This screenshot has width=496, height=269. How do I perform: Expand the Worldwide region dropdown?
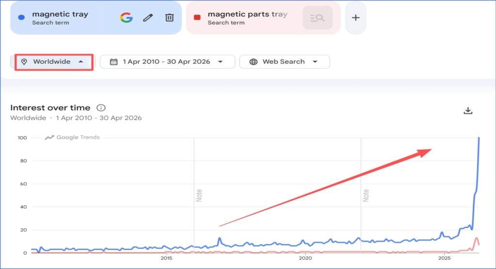pyautogui.click(x=54, y=62)
